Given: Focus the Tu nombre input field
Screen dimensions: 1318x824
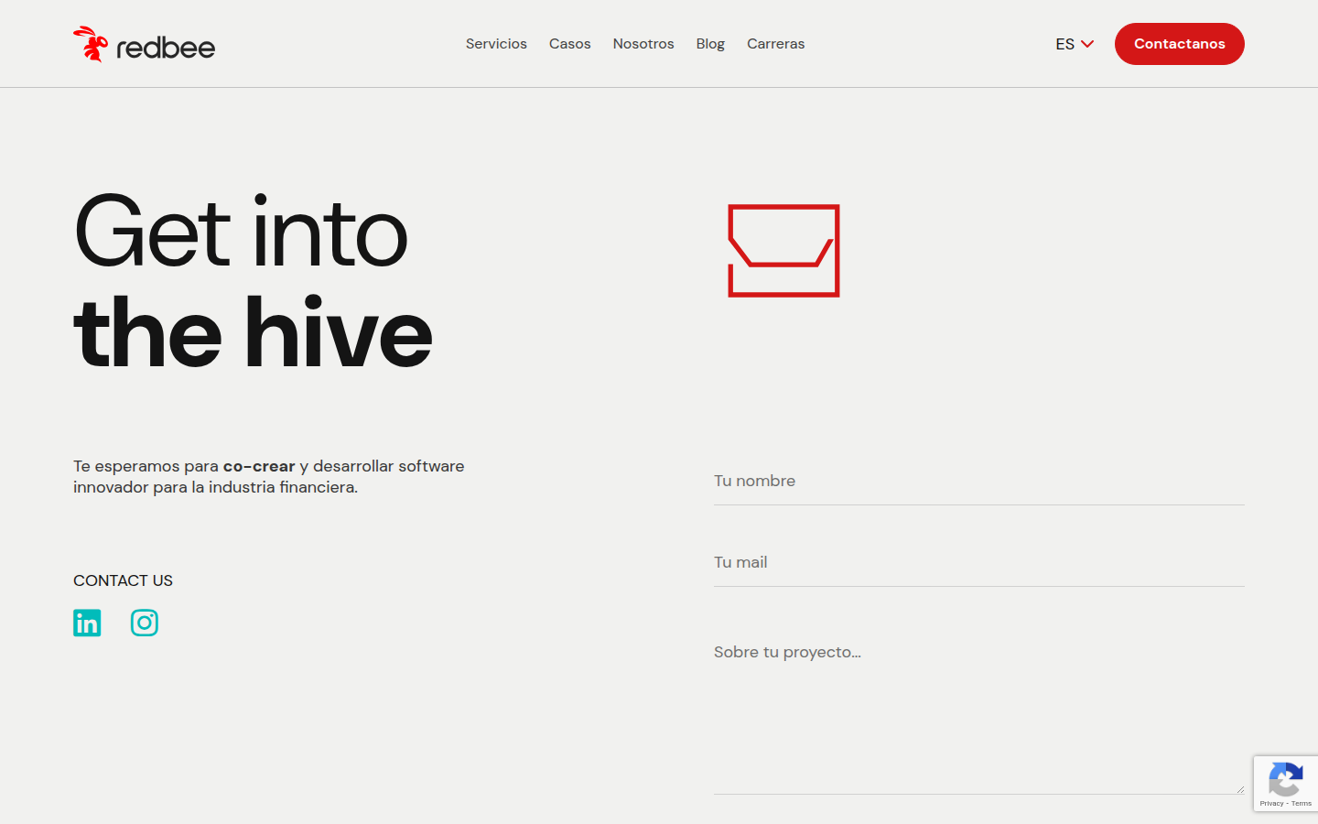Looking at the screenshot, I should [x=978, y=482].
